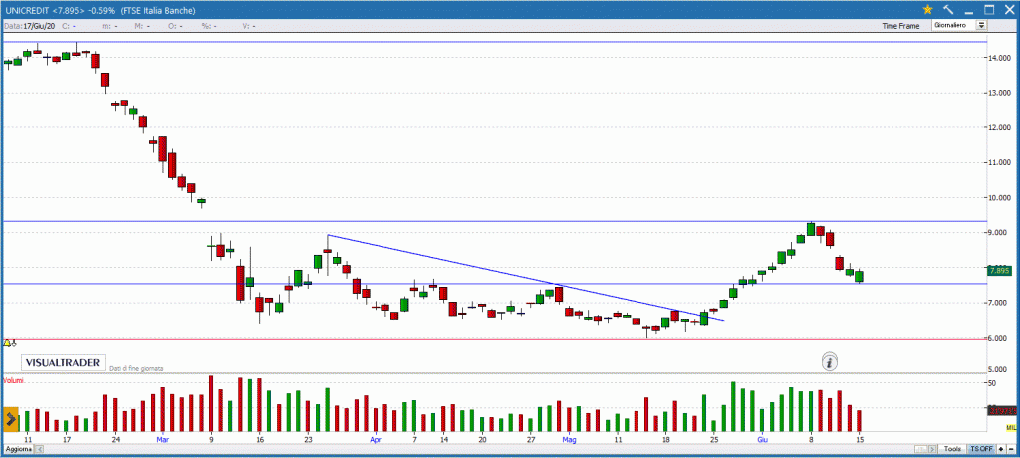The image size is (1020, 458).
Task: Click the alarm bell icon near red line
Action: (7, 343)
